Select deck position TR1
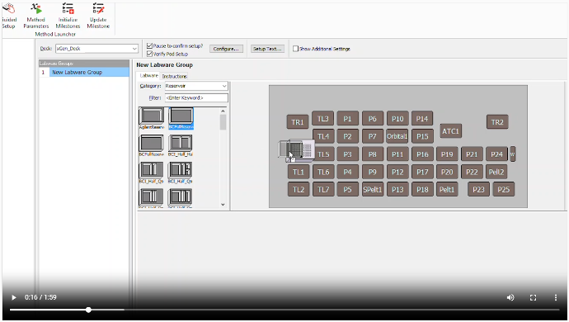Screen dimensions: 569x322 [x=298, y=122]
